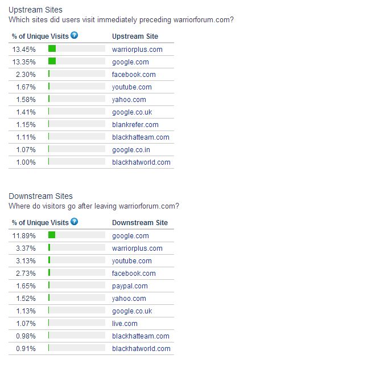Click help icon beside Upstream % of Unique Visits
Viewport: 376px width, 367px height.
(x=75, y=35)
